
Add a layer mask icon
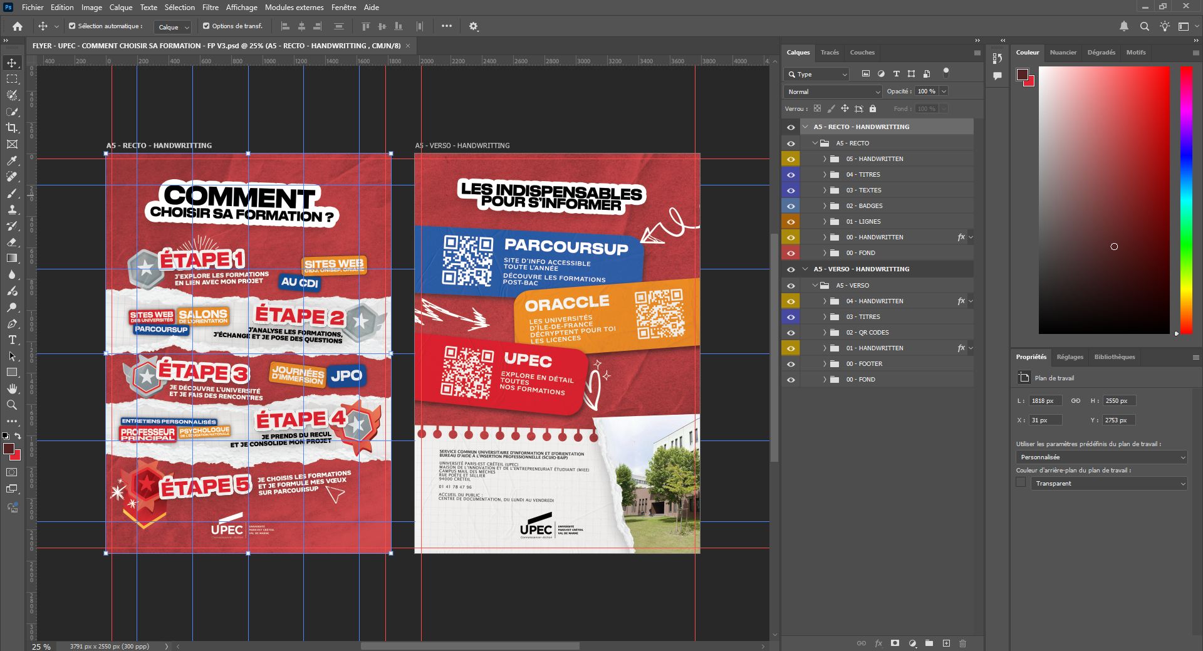click(x=895, y=643)
